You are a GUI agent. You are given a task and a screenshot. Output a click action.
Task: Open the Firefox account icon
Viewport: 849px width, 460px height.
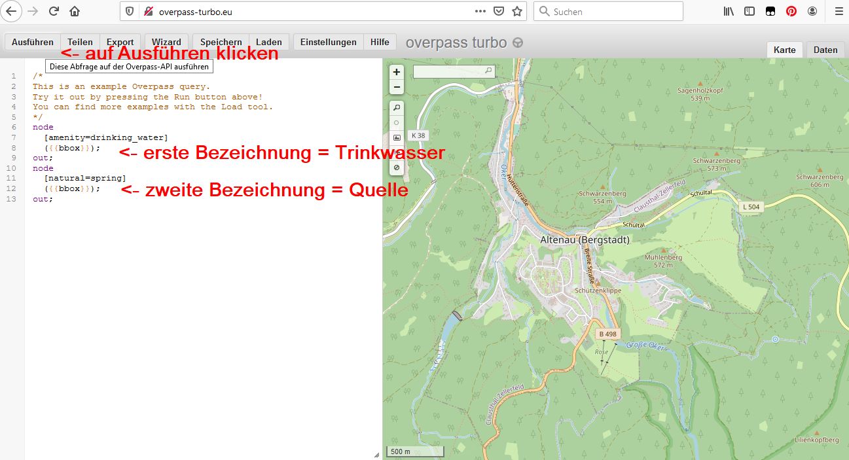click(812, 11)
